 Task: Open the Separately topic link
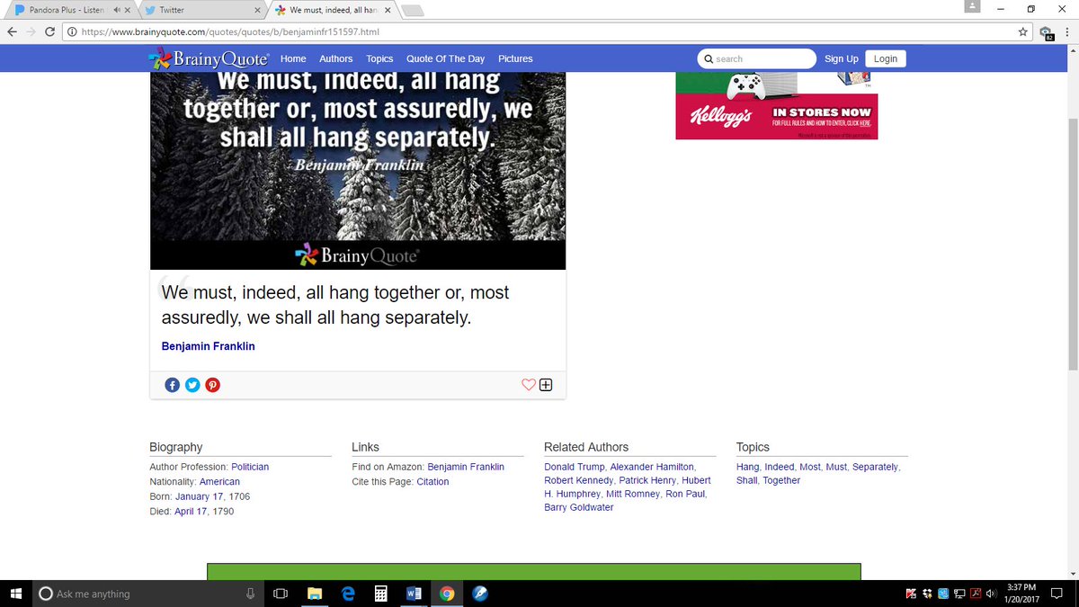875,467
